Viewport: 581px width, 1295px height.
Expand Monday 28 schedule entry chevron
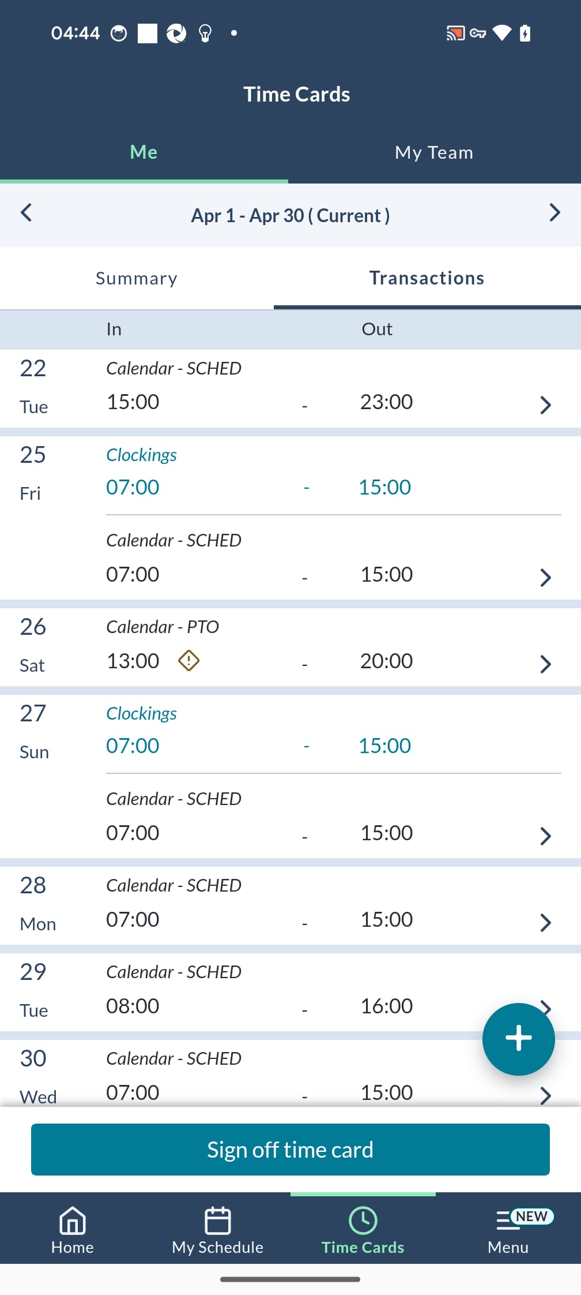click(x=545, y=923)
